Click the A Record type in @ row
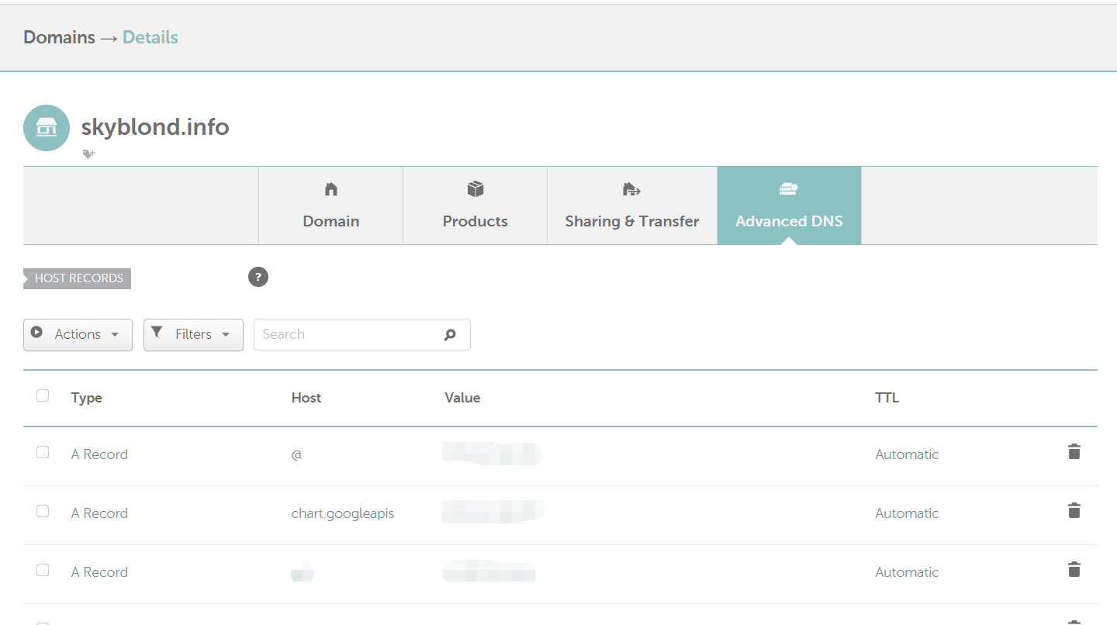This screenshot has height=625, width=1117. (x=99, y=454)
